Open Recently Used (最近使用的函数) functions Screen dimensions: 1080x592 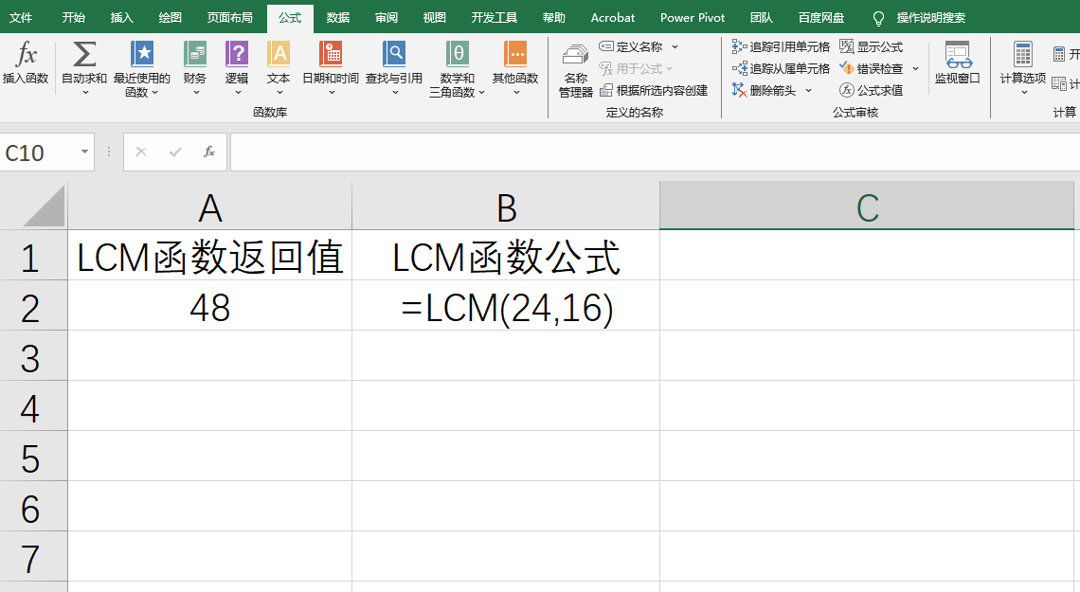[x=142, y=69]
